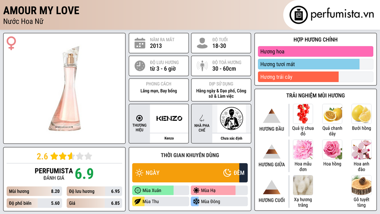The width and height of the screenshot is (380, 214).
Task: Click the 18-30 age range value
Action: [219, 46]
